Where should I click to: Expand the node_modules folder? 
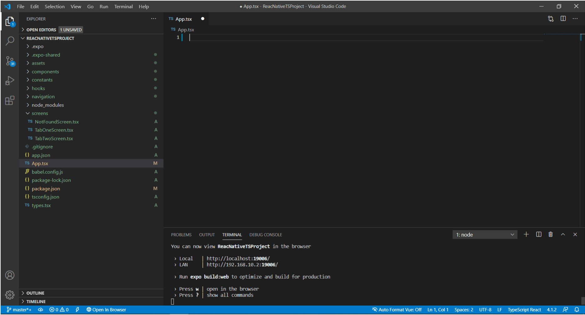tap(48, 105)
